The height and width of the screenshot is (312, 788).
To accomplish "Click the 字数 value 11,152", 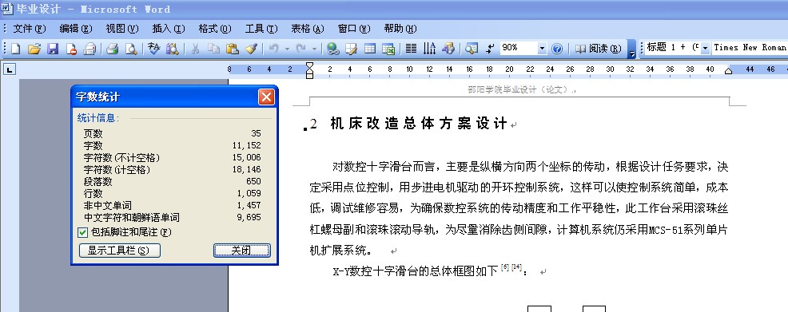I will [x=247, y=145].
